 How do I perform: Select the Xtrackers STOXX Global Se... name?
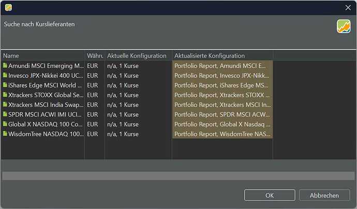click(46, 95)
